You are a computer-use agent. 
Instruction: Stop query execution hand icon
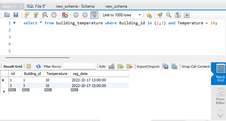click(x=54, y=15)
